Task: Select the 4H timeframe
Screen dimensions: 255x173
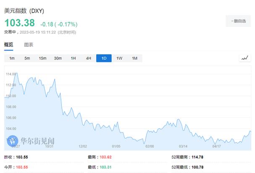Action: click(89, 59)
